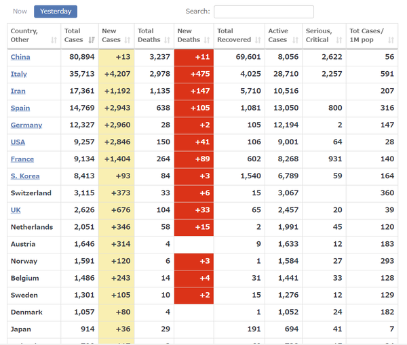The width and height of the screenshot is (407, 345).
Task: Follow the Iran country link
Action: (x=18, y=92)
